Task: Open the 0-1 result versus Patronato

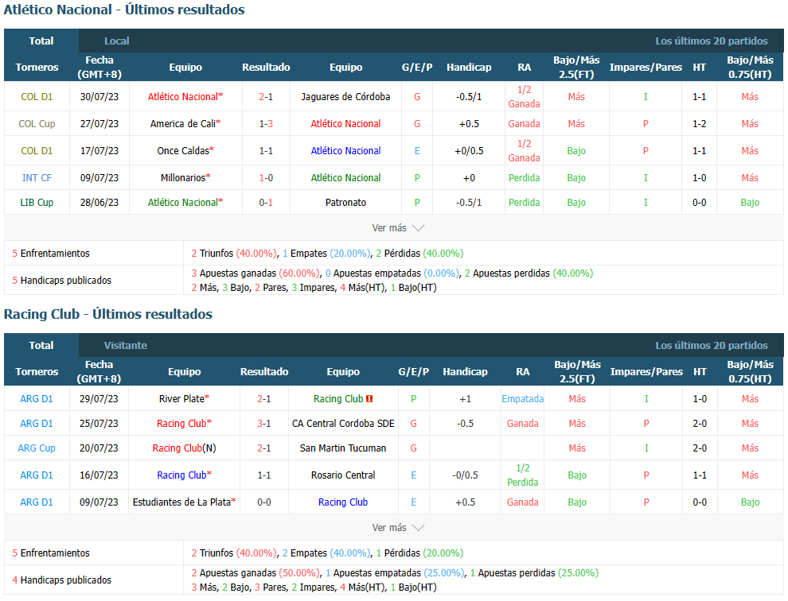Action: tap(266, 203)
